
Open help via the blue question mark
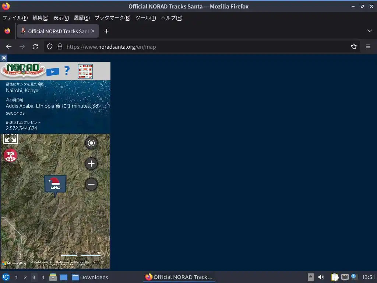tap(67, 71)
